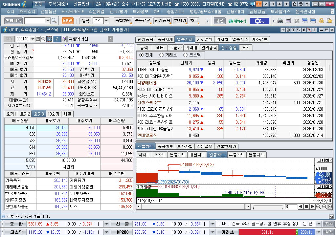Select the 전체 radio button
Image resolution: width=336 pixels, height=237 pixels.
tap(141, 55)
